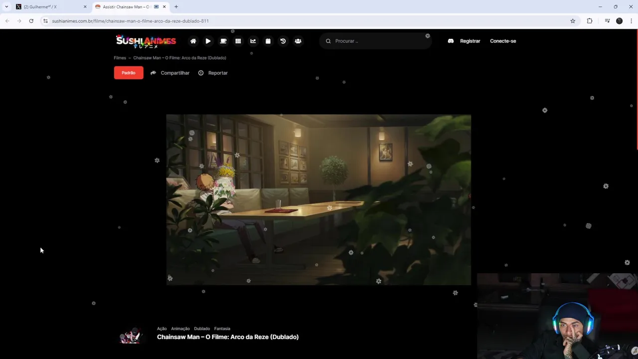Click breadcrumb Chainsaw Man – O Filme: Arco da Reze
The image size is (638, 359).
179,58
